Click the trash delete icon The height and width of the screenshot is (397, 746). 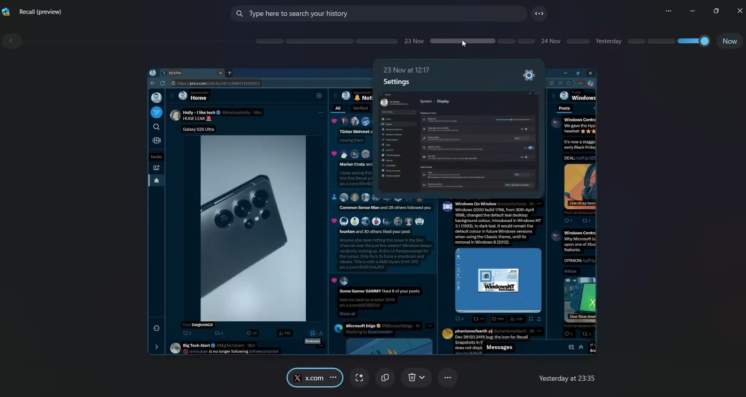412,378
